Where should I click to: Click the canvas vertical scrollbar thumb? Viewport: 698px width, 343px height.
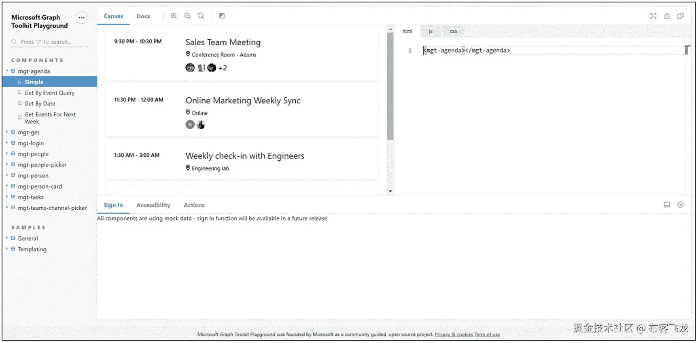click(x=390, y=86)
